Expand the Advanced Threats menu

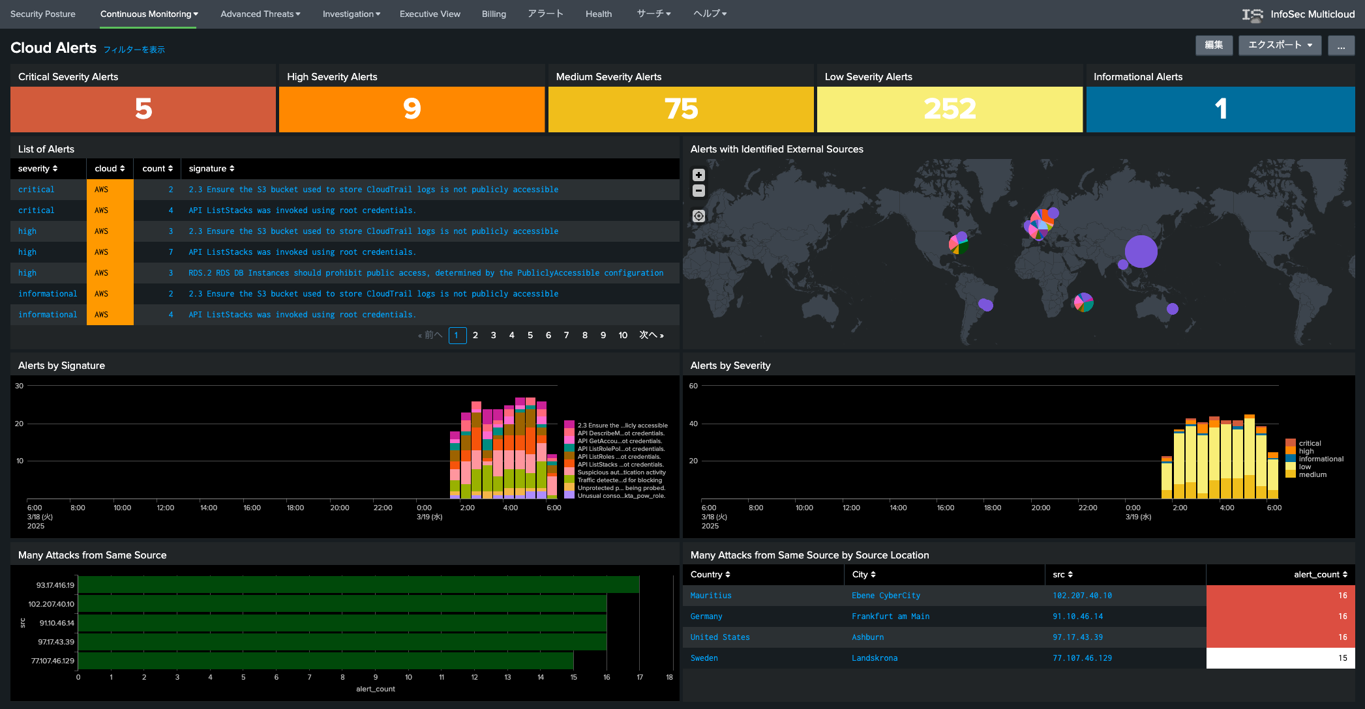point(260,14)
